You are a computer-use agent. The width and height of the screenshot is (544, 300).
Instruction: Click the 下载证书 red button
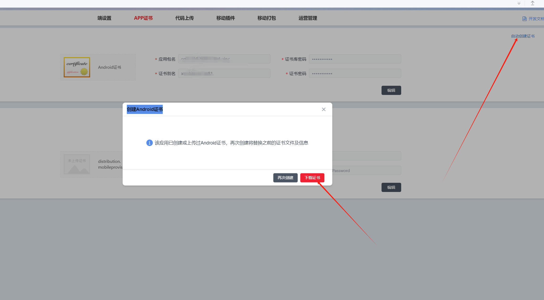coord(312,178)
